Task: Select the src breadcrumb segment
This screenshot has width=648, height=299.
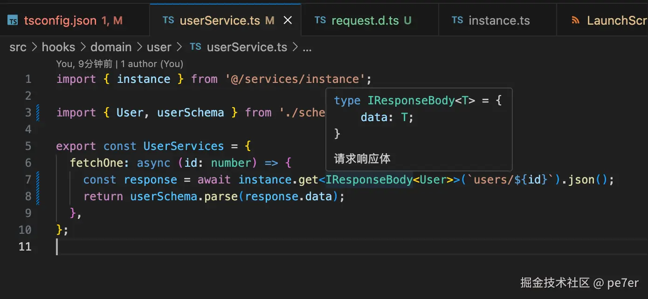Action: pos(18,47)
